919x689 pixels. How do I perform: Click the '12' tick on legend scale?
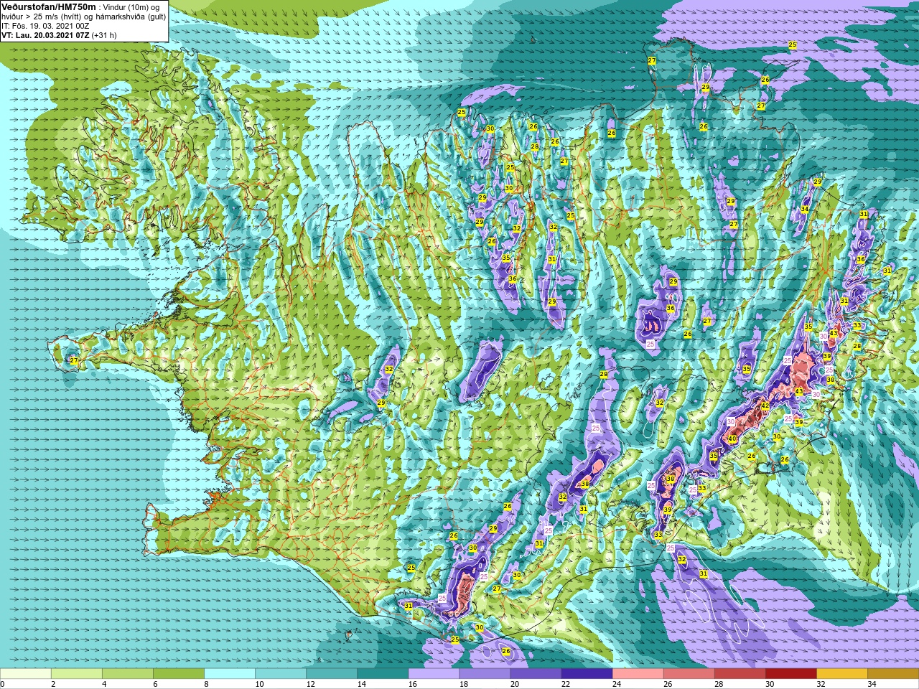(x=310, y=684)
